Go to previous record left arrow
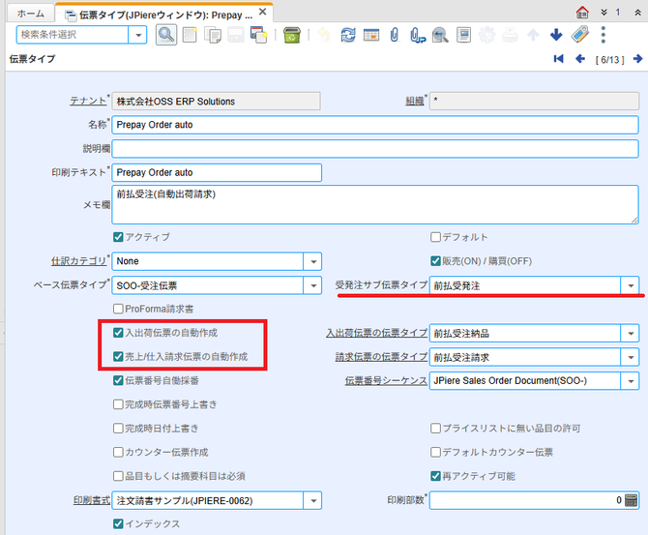The height and width of the screenshot is (535, 648). tap(580, 59)
